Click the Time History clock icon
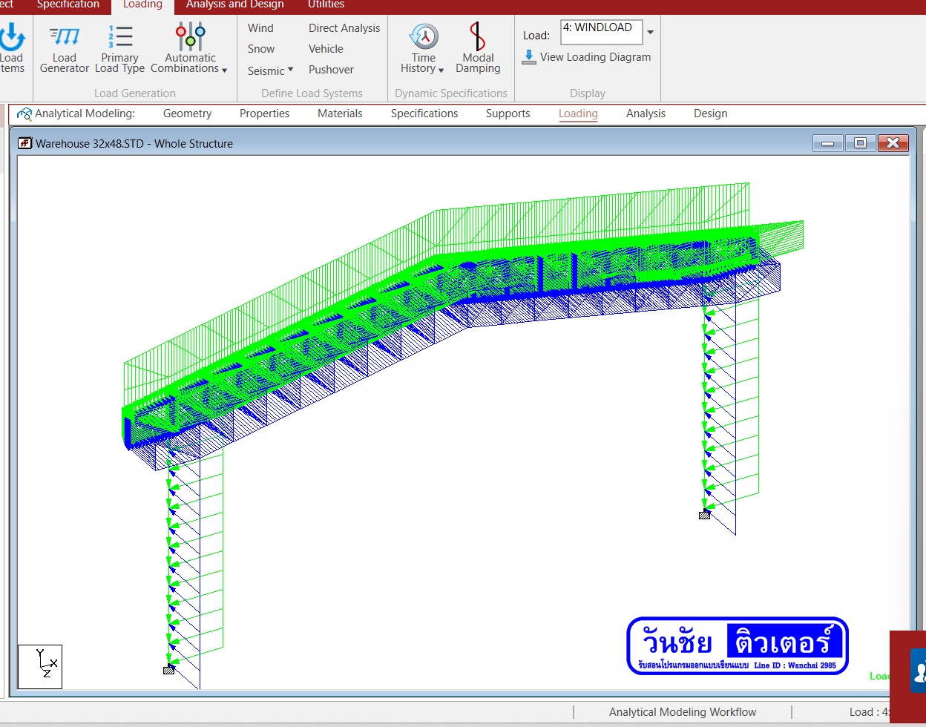Viewport: 926px width, 727px height. (424, 36)
